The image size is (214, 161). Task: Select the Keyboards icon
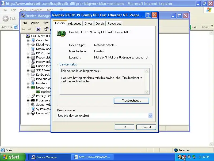coord(33,75)
